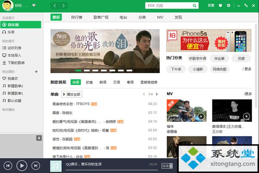Select 华语 new songs filter
259x173 pixels.
76,82
